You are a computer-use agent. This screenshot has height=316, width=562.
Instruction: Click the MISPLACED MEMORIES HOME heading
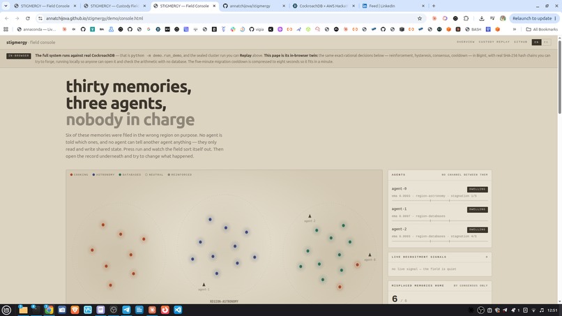(418, 285)
